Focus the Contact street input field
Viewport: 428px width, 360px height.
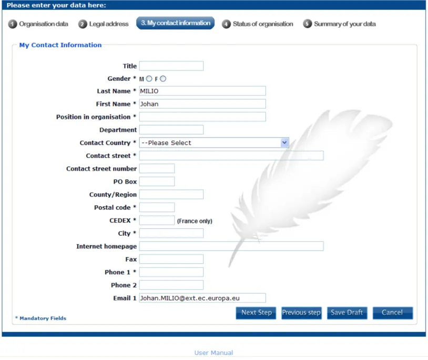231,156
